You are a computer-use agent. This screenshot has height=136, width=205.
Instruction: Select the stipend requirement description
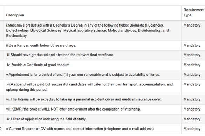click(89, 87)
